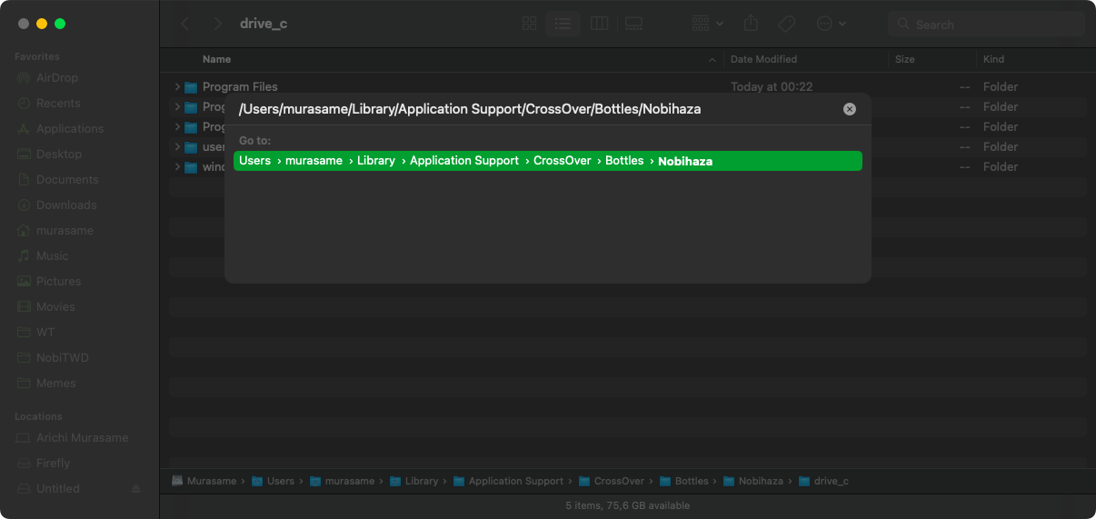Click the Tags toolbar icon
1096x519 pixels.
(x=787, y=24)
